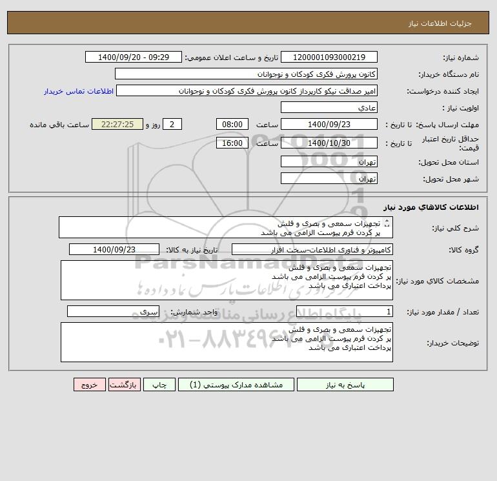Viewport: 497px width, 481px height.
Task: Click the label گروه کالا
Action: (463, 250)
